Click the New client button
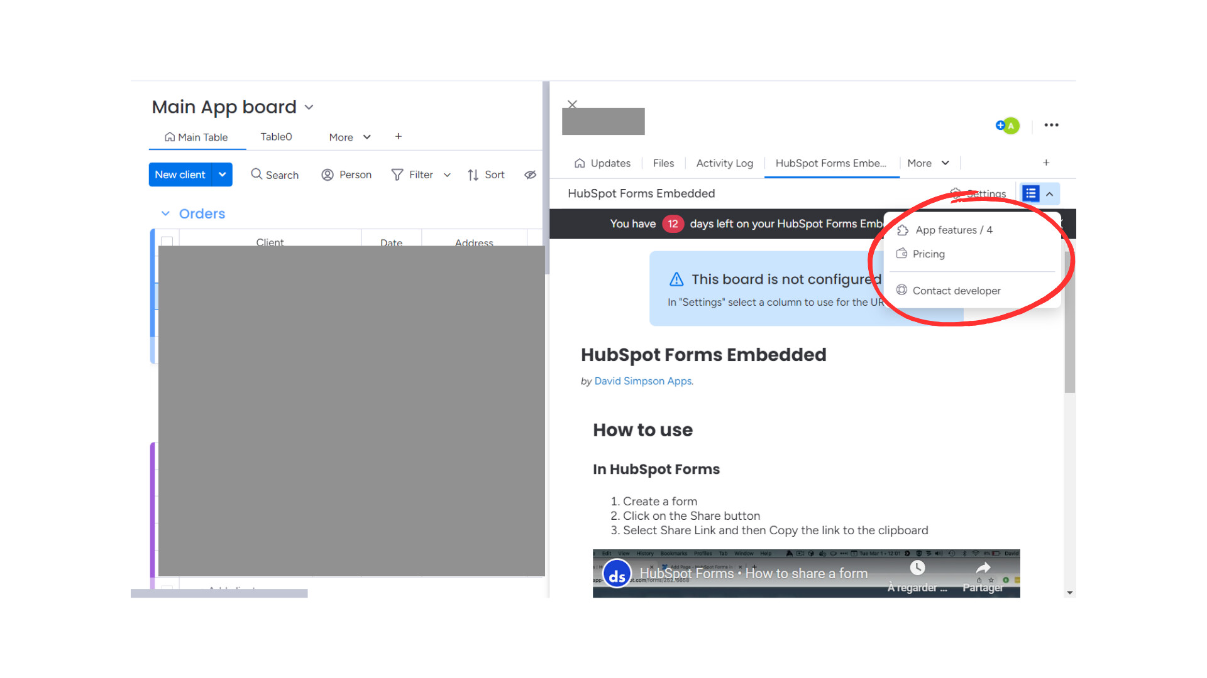This screenshot has height=678, width=1207. coord(180,175)
